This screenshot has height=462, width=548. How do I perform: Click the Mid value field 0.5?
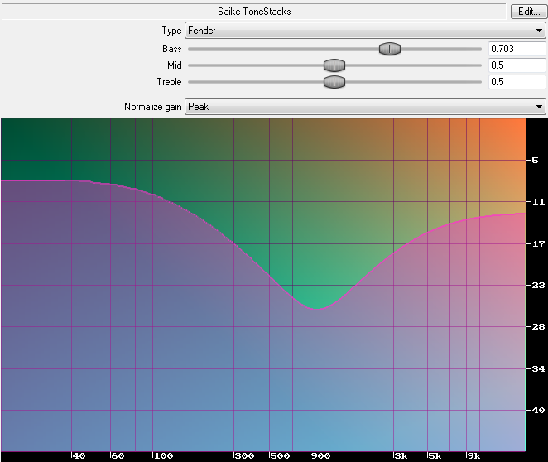point(517,65)
